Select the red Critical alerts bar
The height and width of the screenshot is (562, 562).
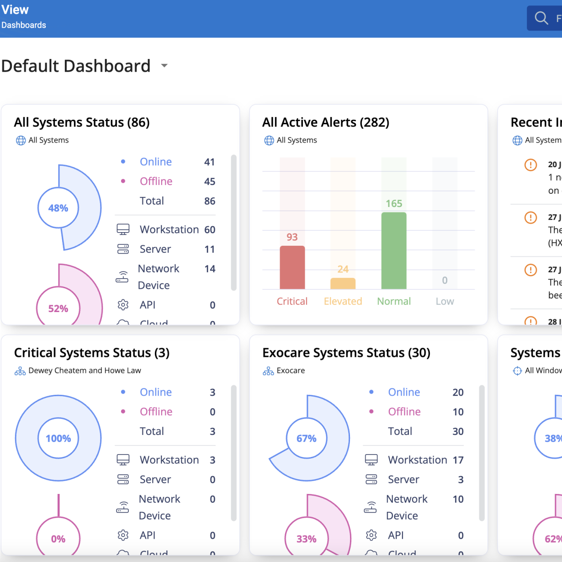292,267
